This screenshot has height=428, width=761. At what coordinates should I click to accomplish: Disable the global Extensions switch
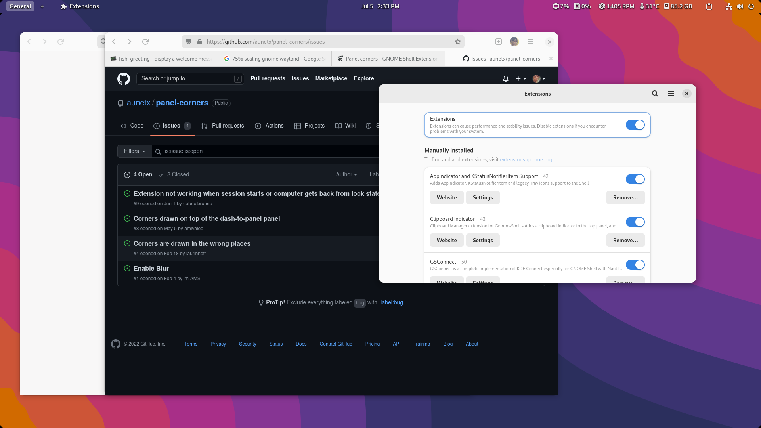pyautogui.click(x=635, y=125)
